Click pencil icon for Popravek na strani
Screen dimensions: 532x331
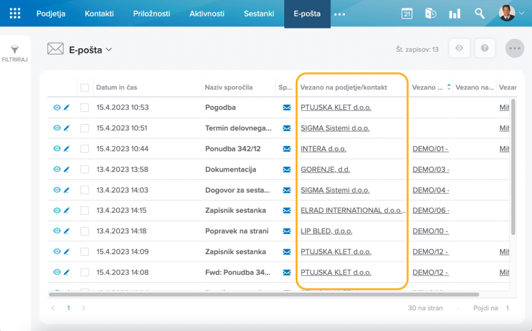(x=66, y=231)
